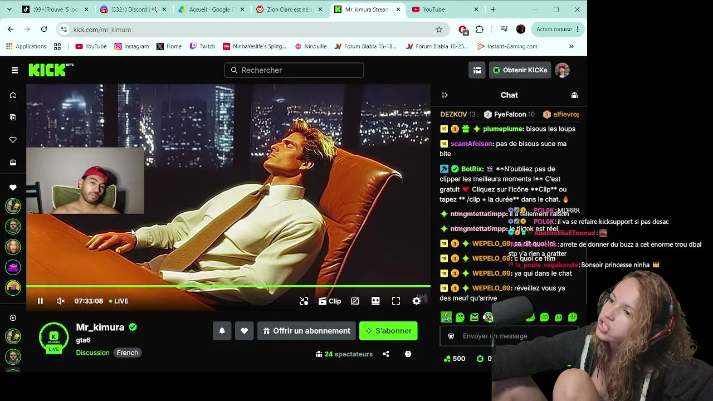This screenshot has width=713, height=401.
Task: Expand the hidden bookmarks chevron
Action: tap(571, 46)
